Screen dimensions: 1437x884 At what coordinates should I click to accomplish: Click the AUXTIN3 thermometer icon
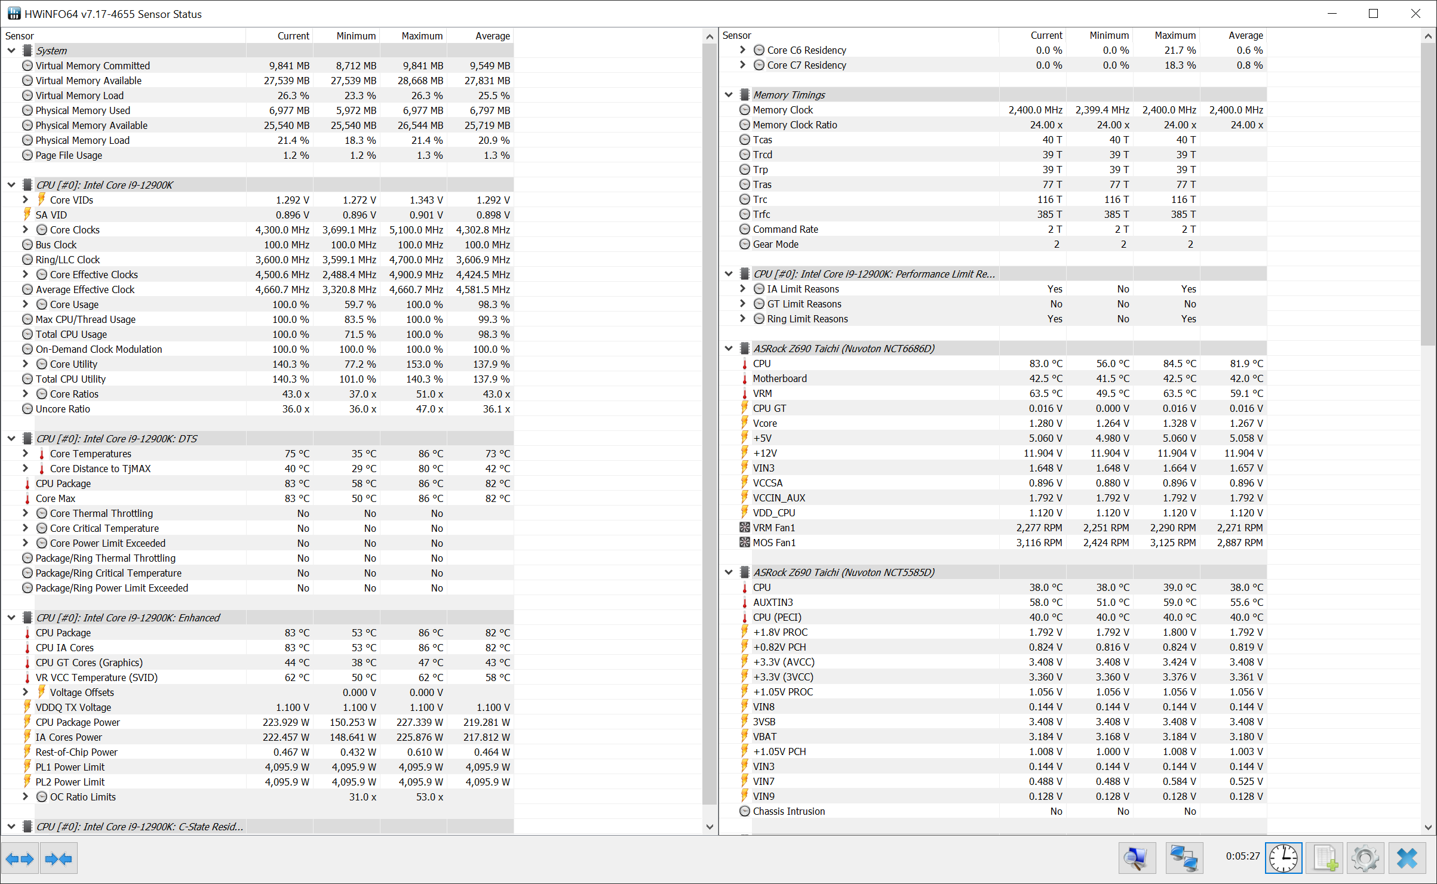click(x=744, y=602)
